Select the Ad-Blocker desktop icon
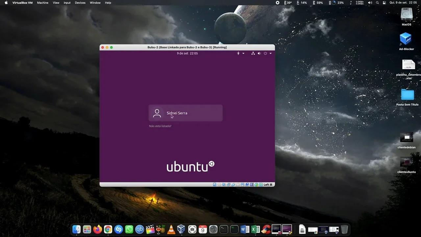The width and height of the screenshot is (421, 237). [x=407, y=41]
